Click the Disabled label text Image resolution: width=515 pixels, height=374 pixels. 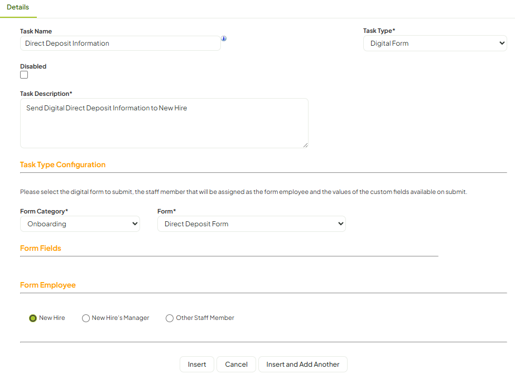(33, 66)
